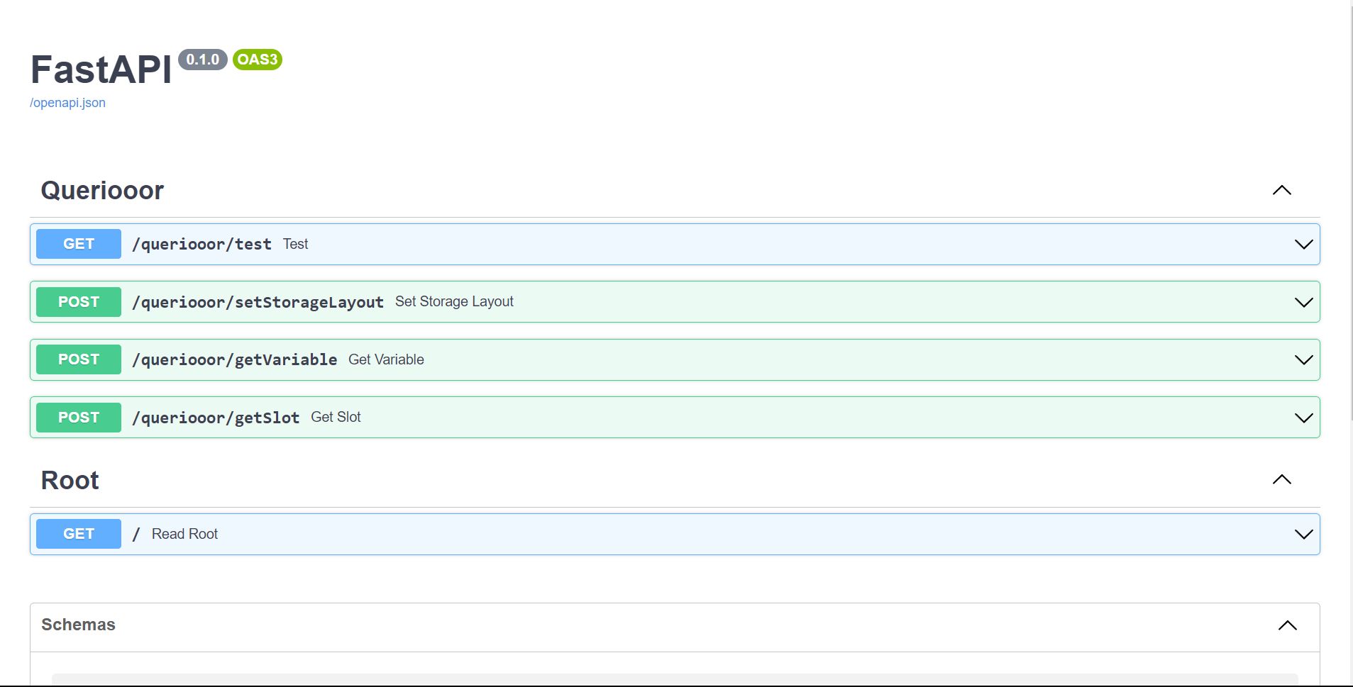Click the /querioooor/getVariable path text

(234, 359)
